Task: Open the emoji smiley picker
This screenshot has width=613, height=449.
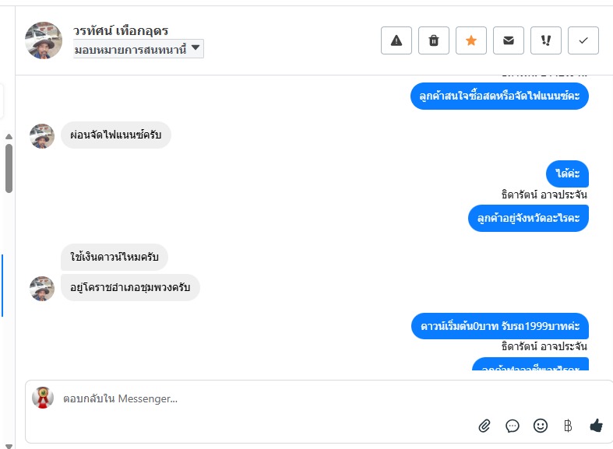Action: tap(541, 426)
